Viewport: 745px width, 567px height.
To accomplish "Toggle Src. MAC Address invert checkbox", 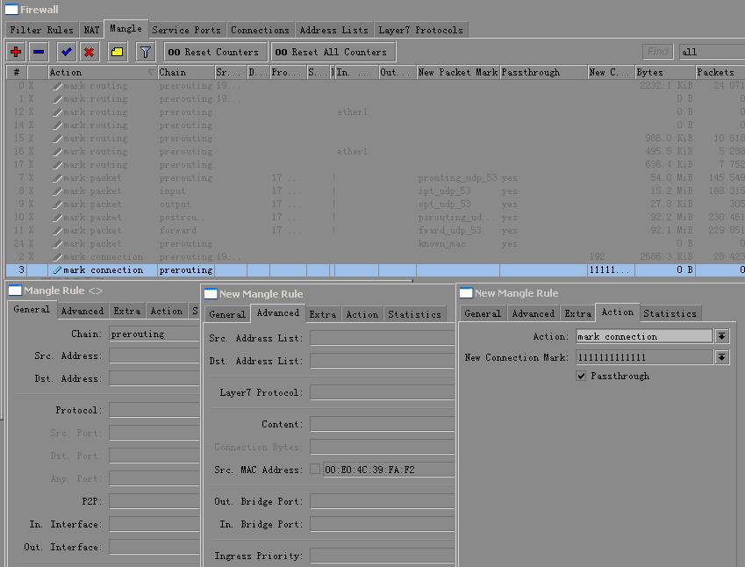I will click(x=314, y=469).
